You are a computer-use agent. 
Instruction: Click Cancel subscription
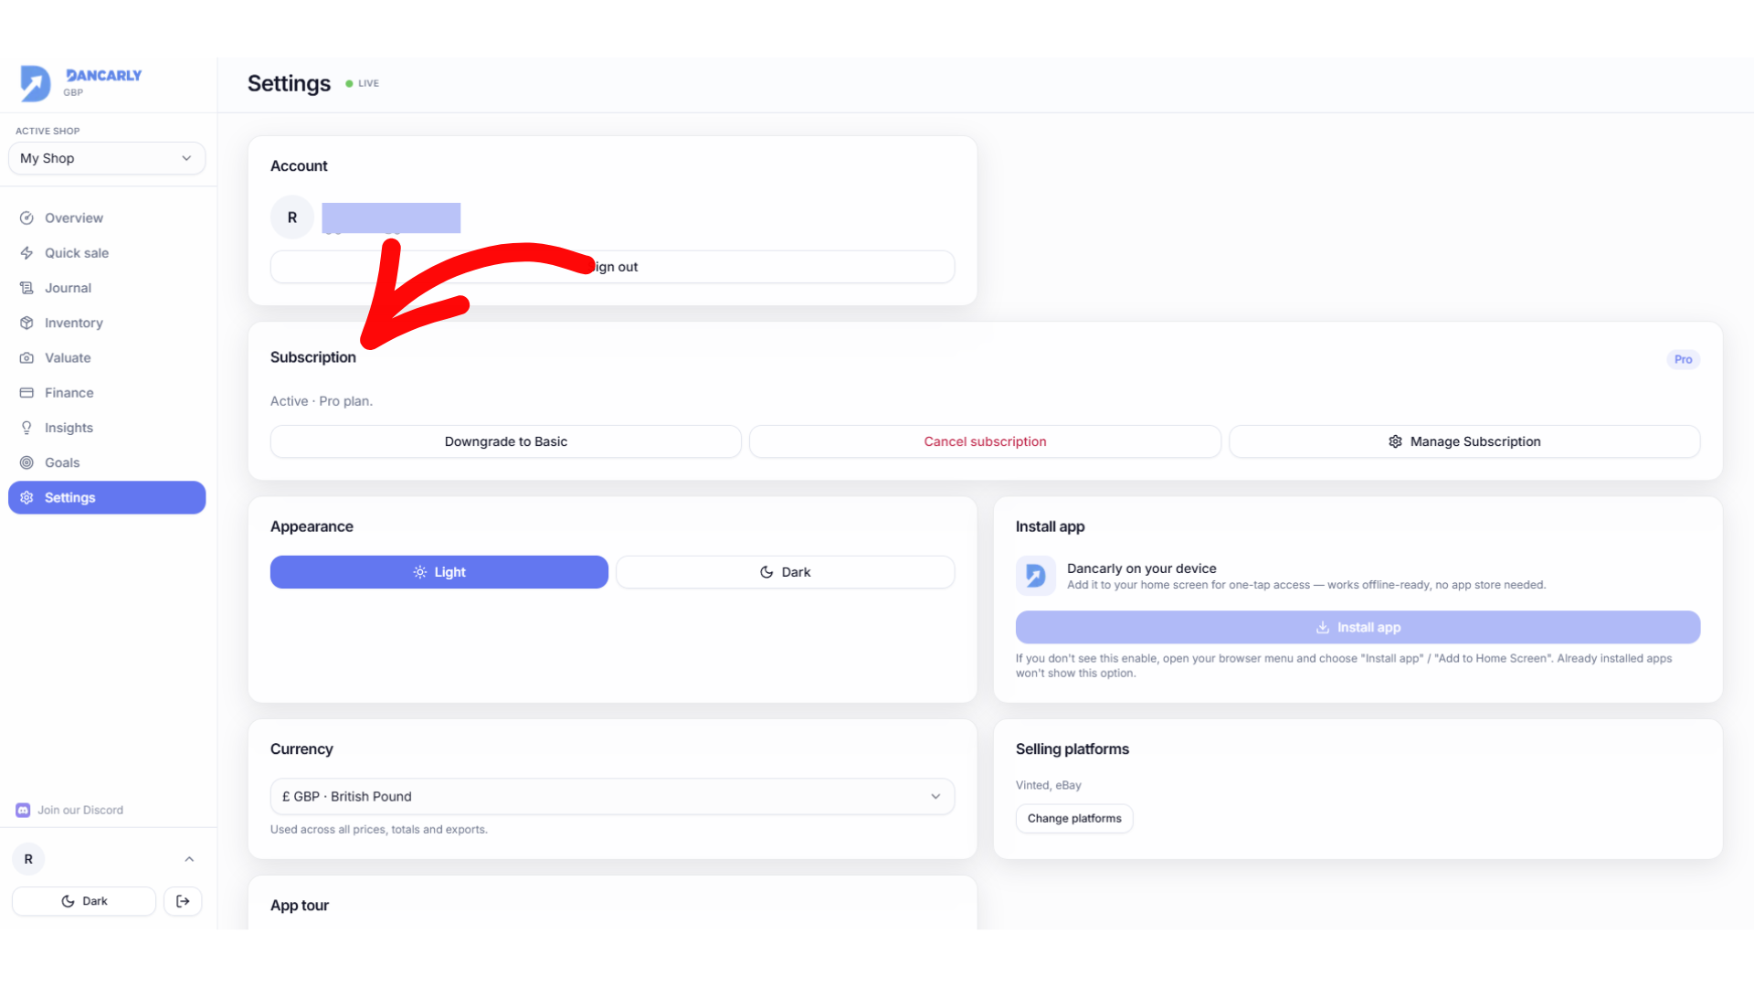click(x=985, y=441)
